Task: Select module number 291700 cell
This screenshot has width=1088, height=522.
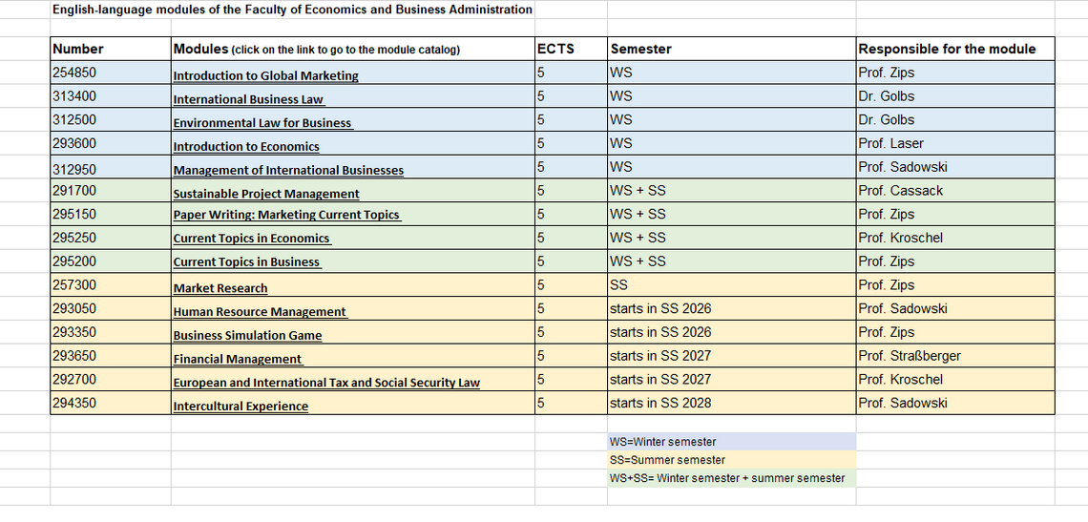Action: (x=111, y=191)
